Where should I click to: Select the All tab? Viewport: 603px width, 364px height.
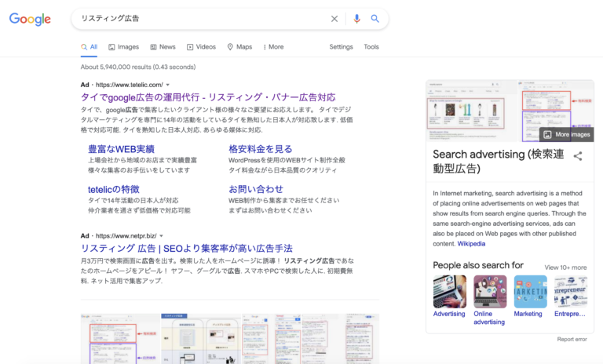[90, 47]
